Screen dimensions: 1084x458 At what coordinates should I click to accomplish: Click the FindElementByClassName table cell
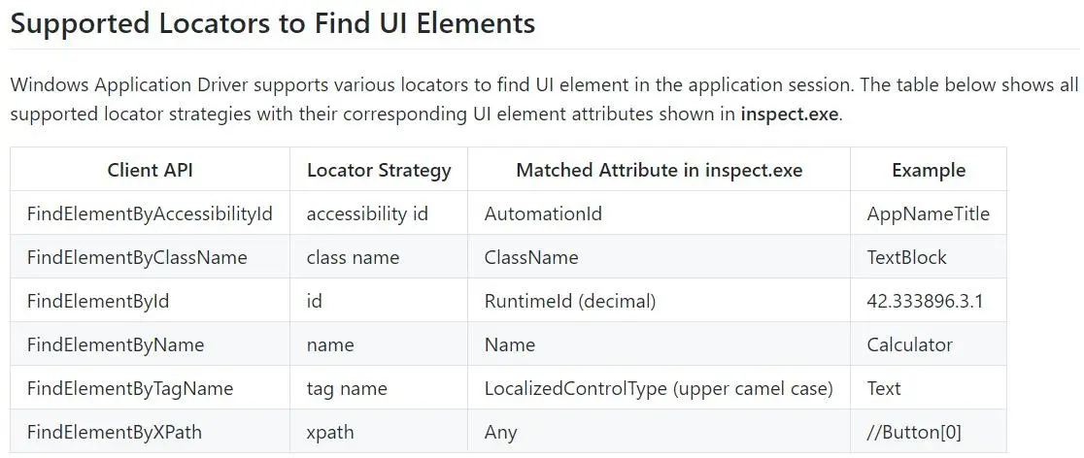click(137, 257)
